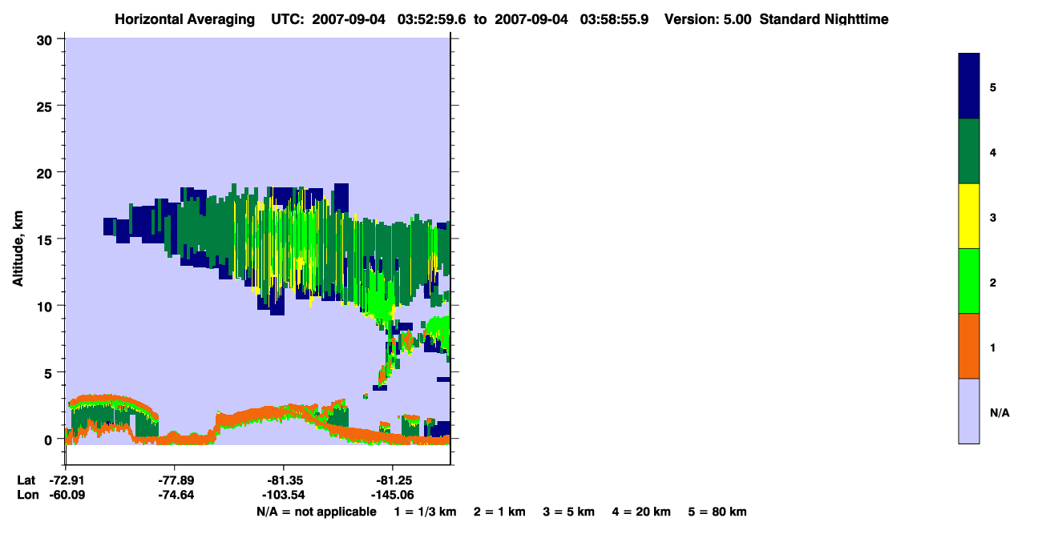Click the 30 altitude tick label
Image resolution: width=1042 pixels, height=534 pixels.
46,39
